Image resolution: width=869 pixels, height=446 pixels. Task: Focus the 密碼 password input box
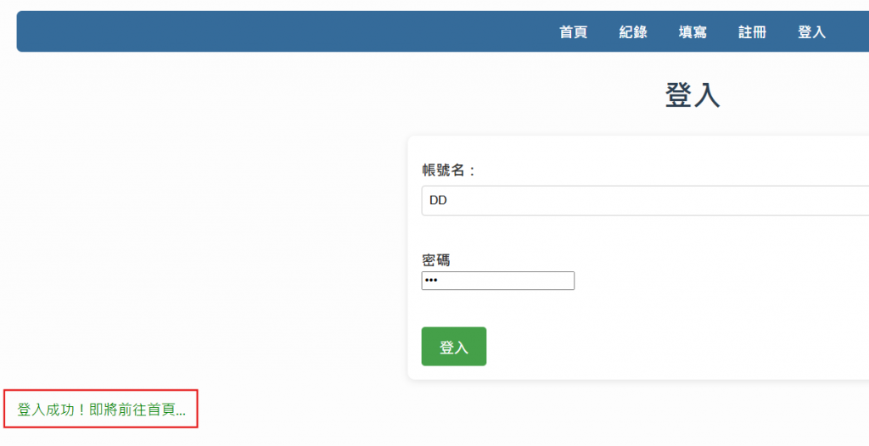(x=497, y=281)
